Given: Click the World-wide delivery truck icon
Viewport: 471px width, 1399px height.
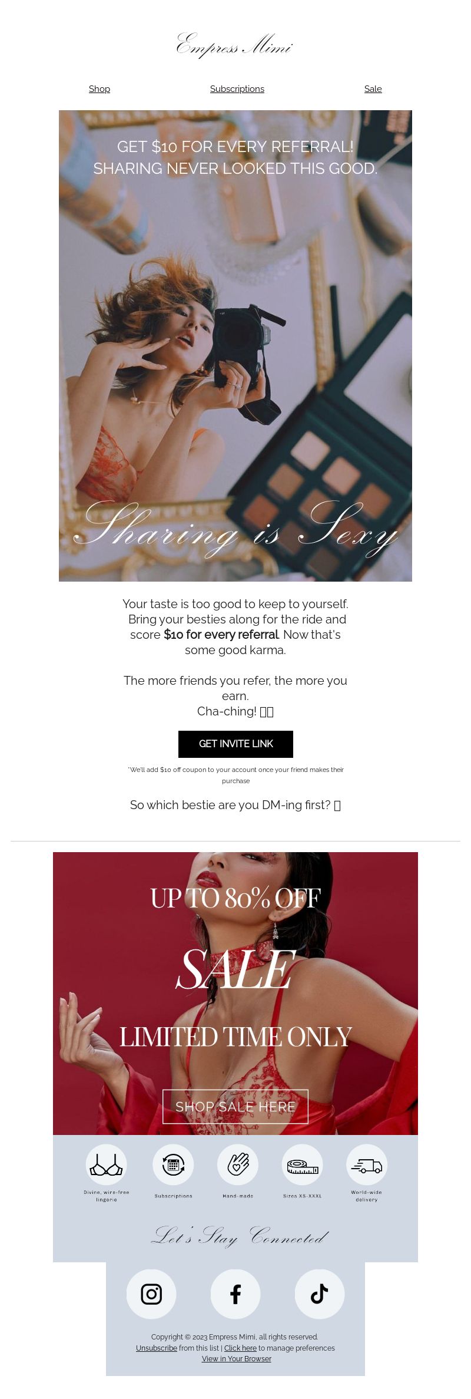Looking at the screenshot, I should 367,1164.
